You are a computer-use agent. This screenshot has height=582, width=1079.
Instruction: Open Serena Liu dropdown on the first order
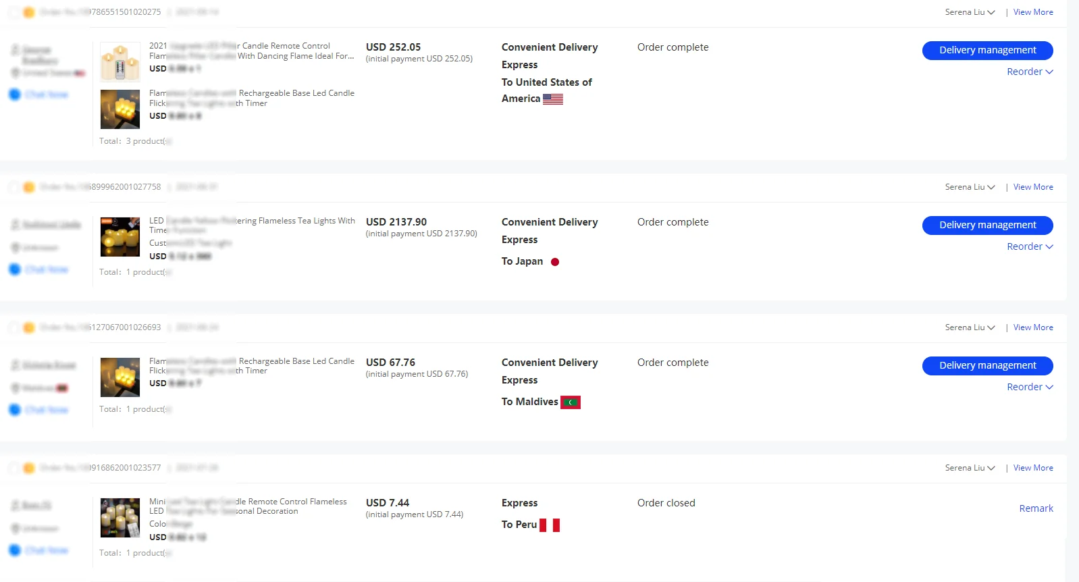click(970, 12)
